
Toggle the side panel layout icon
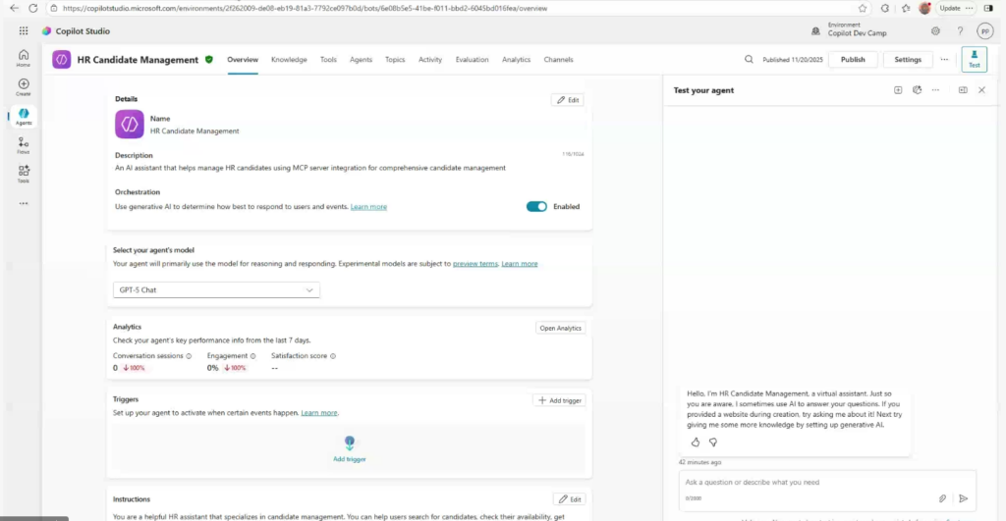click(963, 90)
